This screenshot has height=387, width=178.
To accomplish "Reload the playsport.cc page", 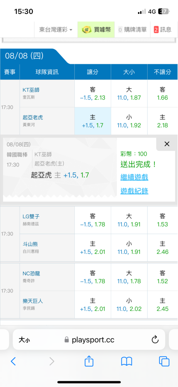I will coord(155,340).
